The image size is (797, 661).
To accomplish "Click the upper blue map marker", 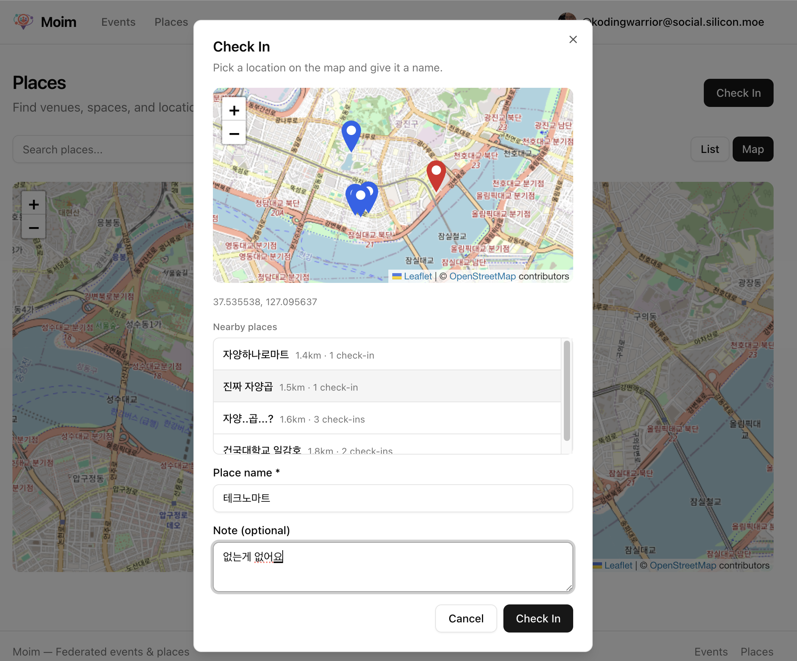I will click(x=351, y=135).
